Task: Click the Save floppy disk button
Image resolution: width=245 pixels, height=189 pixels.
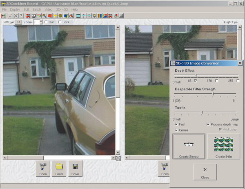Action: [x=75, y=168]
